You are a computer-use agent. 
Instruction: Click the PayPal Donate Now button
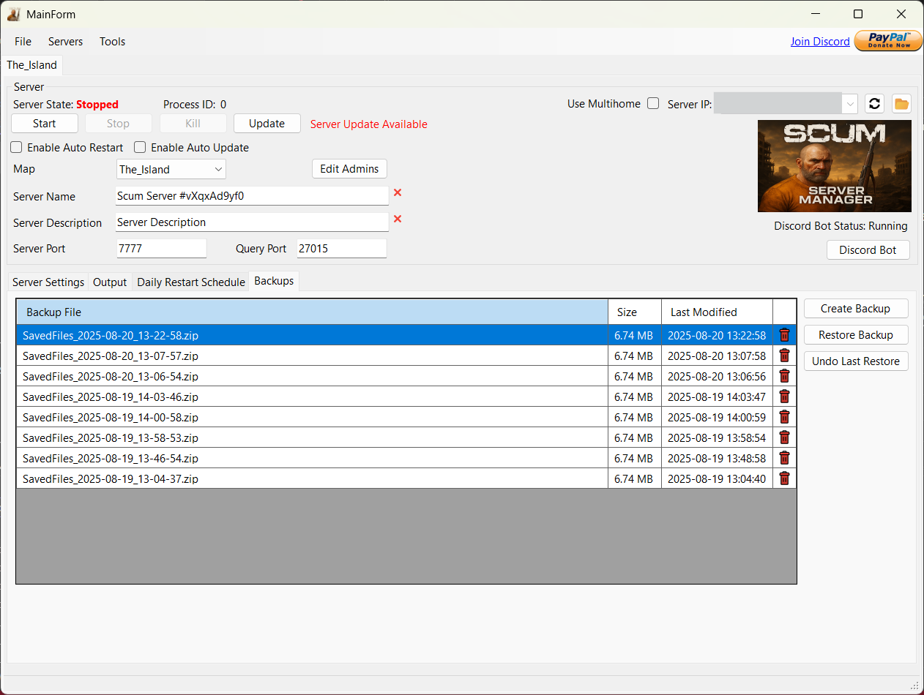[889, 41]
